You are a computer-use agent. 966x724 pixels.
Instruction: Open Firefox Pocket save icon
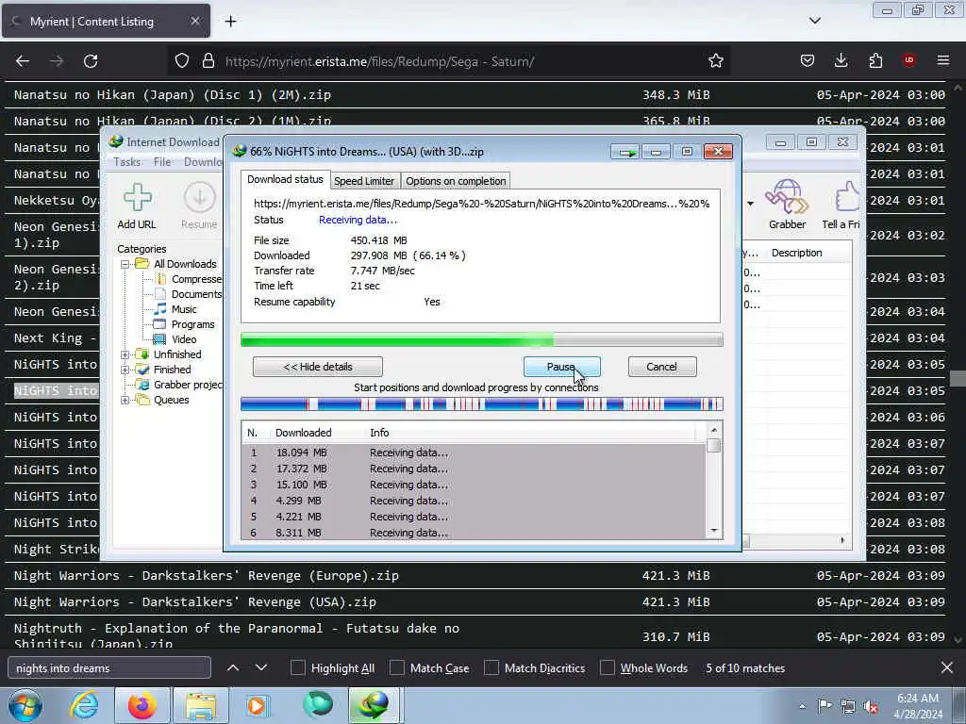808,60
